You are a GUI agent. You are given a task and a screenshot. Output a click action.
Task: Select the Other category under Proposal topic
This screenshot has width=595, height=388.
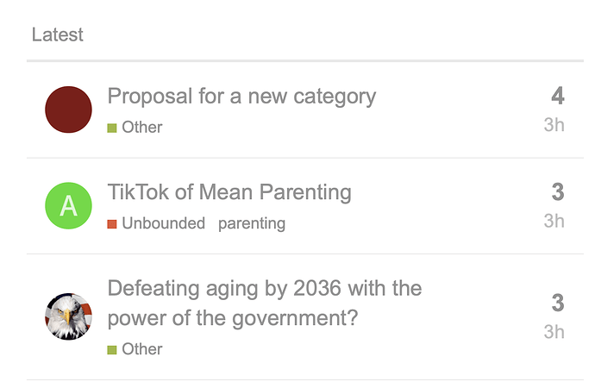[x=142, y=128]
